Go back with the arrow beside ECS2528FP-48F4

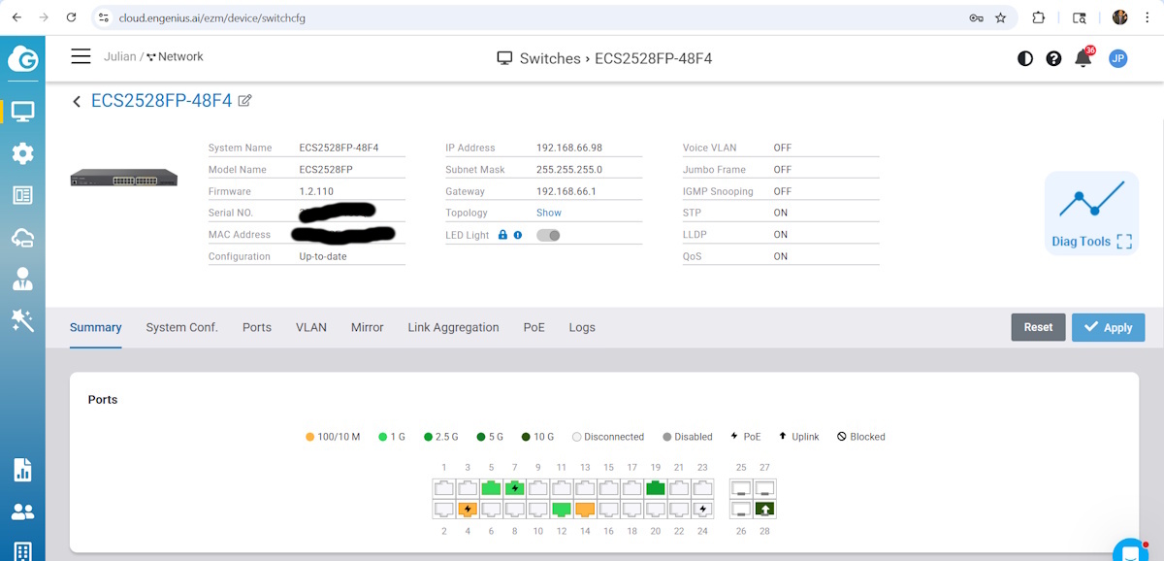pyautogui.click(x=77, y=101)
